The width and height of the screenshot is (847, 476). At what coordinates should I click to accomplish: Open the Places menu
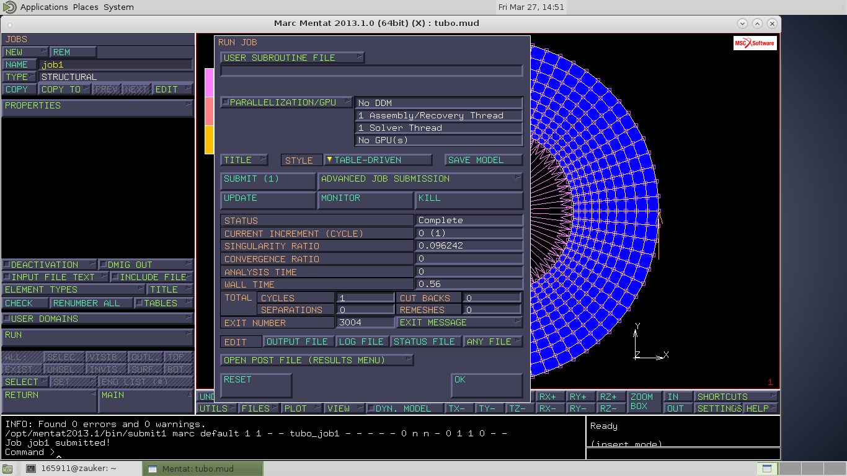[x=86, y=7]
